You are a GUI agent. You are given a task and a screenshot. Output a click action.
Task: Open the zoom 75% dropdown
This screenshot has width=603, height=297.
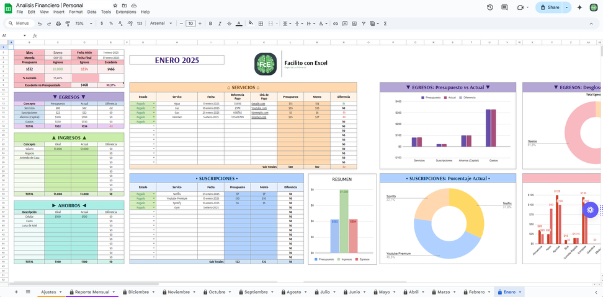tap(82, 24)
